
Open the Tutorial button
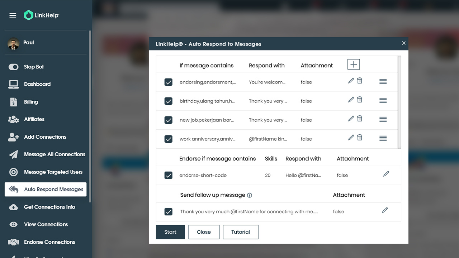(241, 232)
